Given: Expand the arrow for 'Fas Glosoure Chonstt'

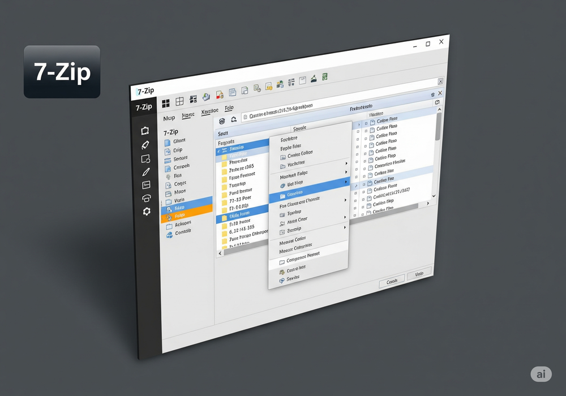Looking at the screenshot, I should click(x=345, y=200).
